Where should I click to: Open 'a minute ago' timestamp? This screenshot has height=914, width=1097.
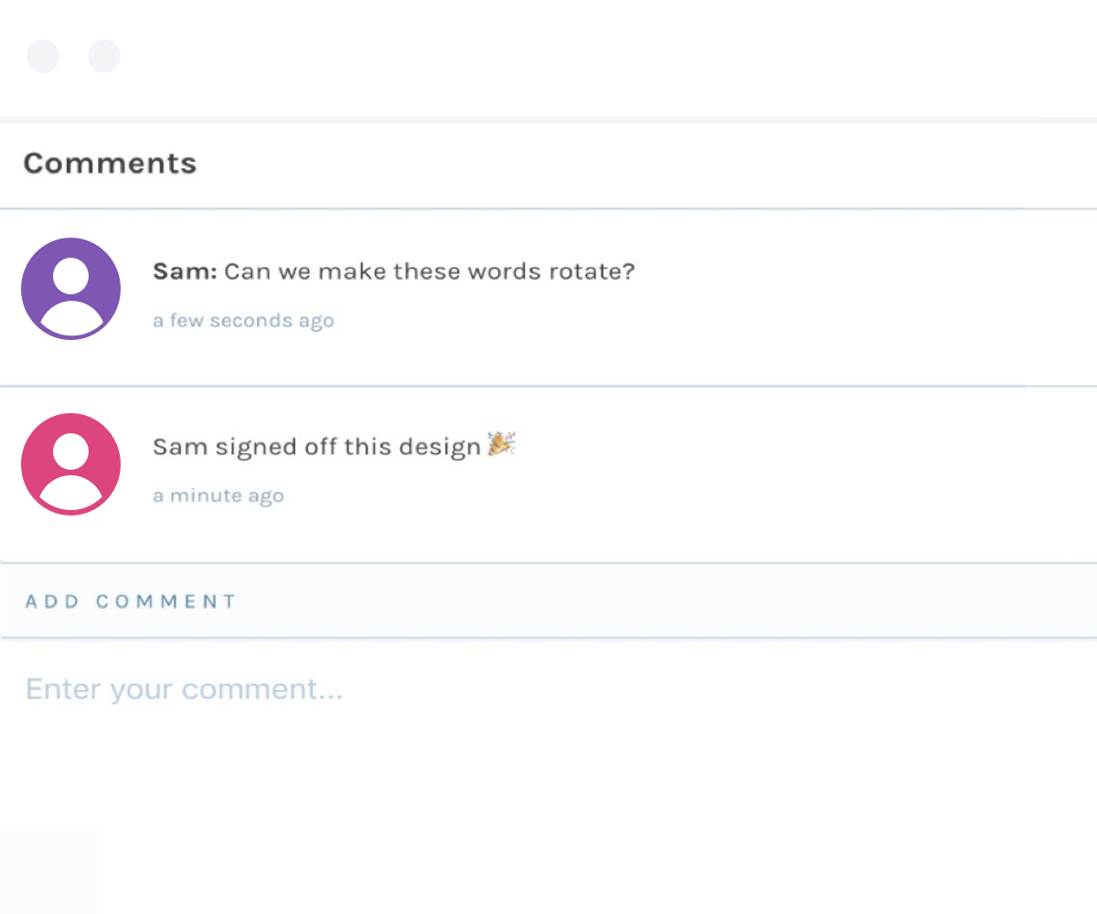218,496
